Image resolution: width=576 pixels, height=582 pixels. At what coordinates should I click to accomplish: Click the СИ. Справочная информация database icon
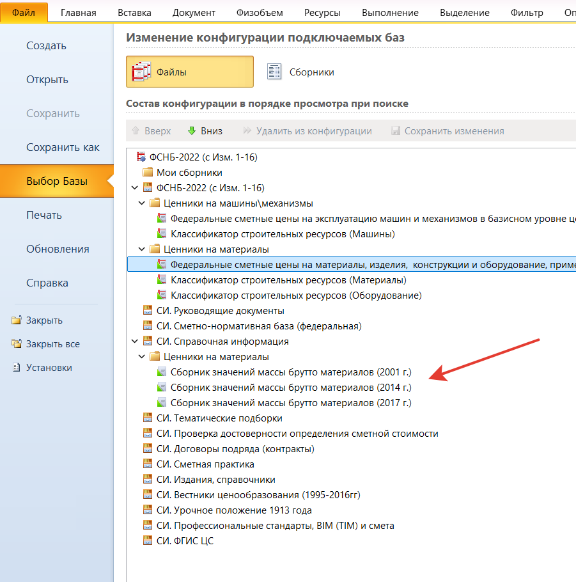click(148, 341)
